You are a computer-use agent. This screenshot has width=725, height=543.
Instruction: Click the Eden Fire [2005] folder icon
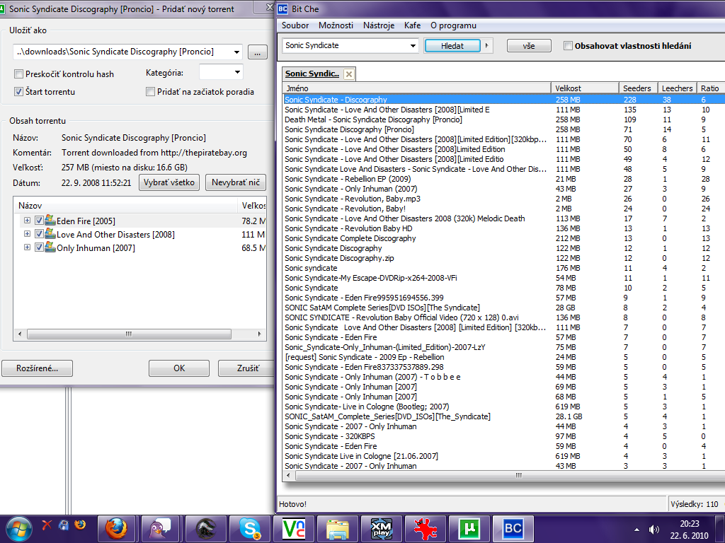pos(50,221)
